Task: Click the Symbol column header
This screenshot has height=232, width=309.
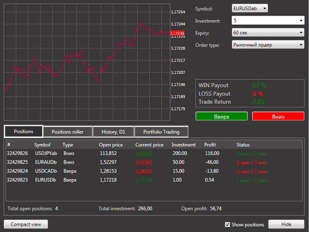Action: (42, 145)
